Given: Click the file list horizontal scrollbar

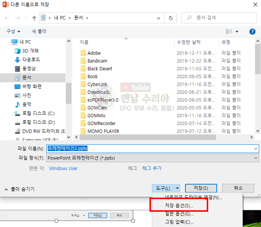Looking at the screenshot, I should point(148,137).
